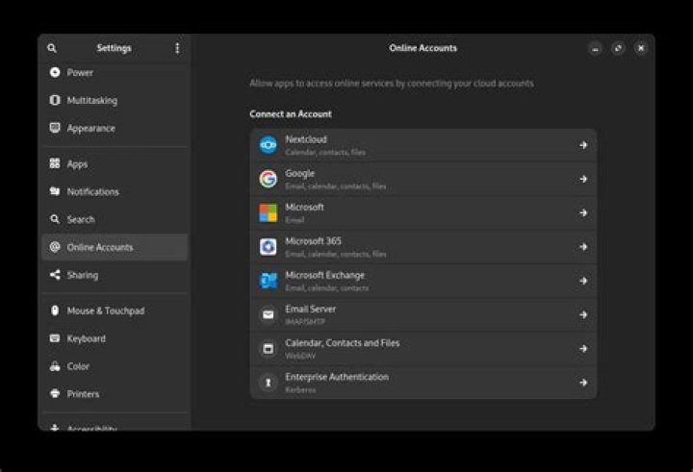Click the WebDAV subtitle text
693x472 pixels.
click(300, 356)
